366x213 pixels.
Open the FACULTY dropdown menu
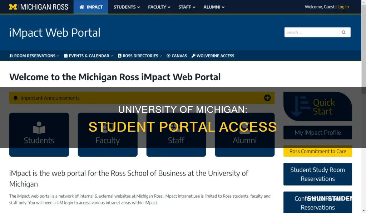(x=159, y=7)
